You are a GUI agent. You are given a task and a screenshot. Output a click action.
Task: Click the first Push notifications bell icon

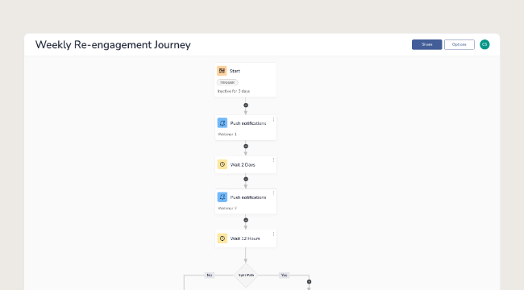(222, 123)
